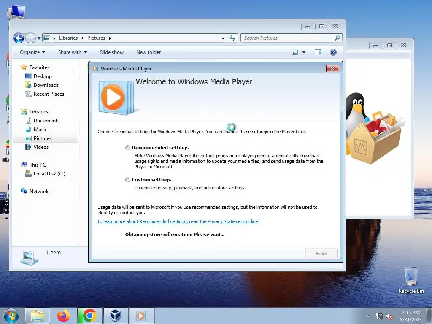
Task: Expand the arrow after Pictures breadcrumb
Action: pyautogui.click(x=110, y=38)
